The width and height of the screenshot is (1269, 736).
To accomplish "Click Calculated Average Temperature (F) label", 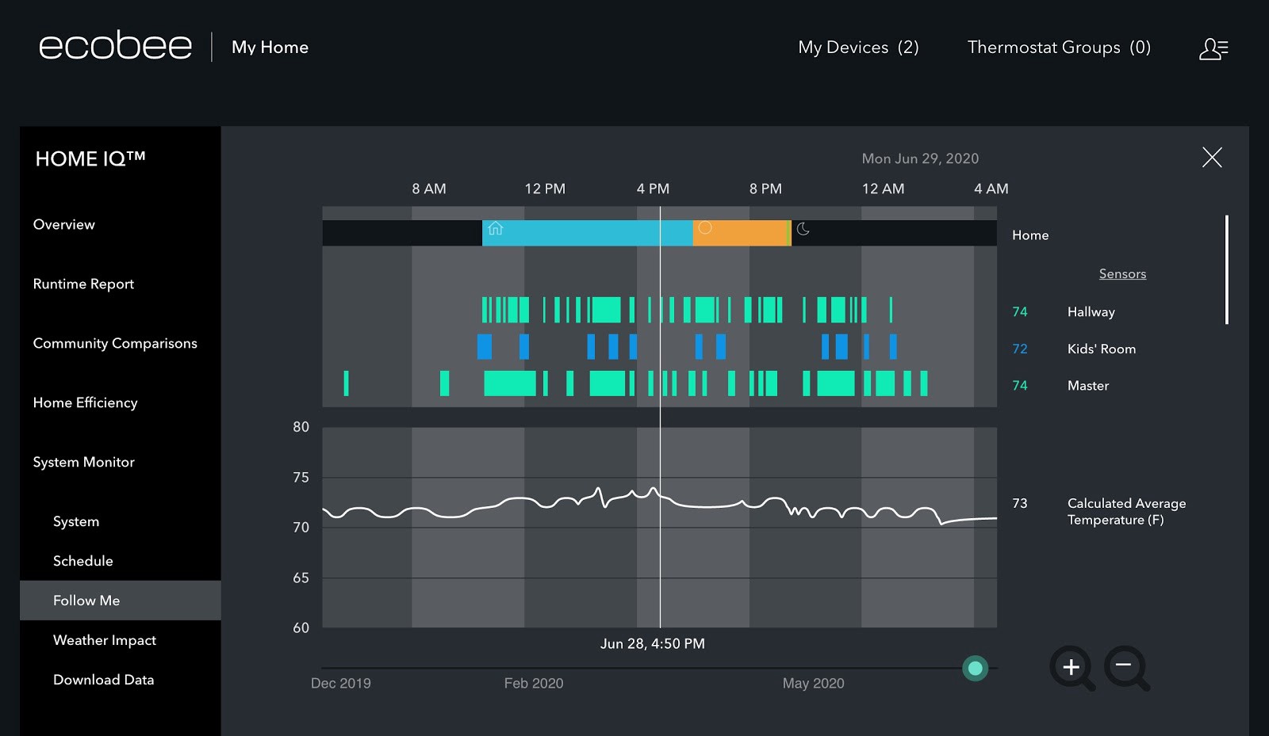I will pyautogui.click(x=1126, y=512).
